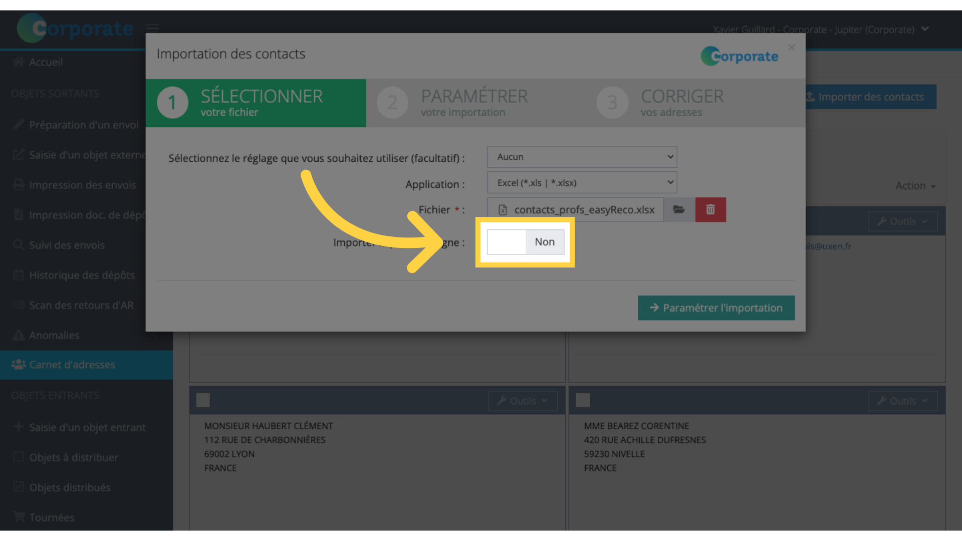Click the warning icon beside Anomalies
This screenshot has width=962, height=541.
(x=19, y=335)
